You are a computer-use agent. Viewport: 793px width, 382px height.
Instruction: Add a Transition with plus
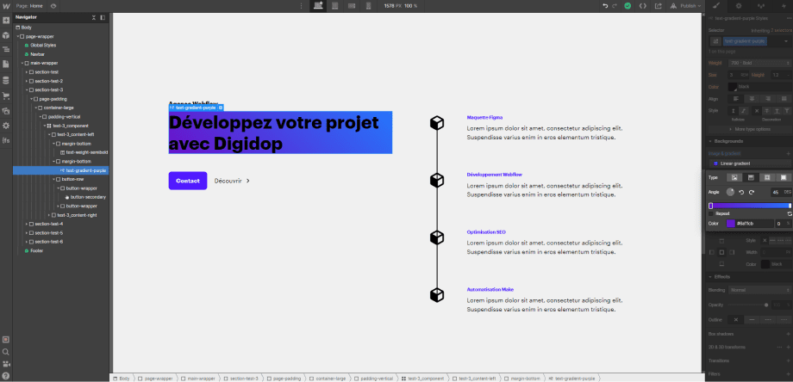(789, 360)
